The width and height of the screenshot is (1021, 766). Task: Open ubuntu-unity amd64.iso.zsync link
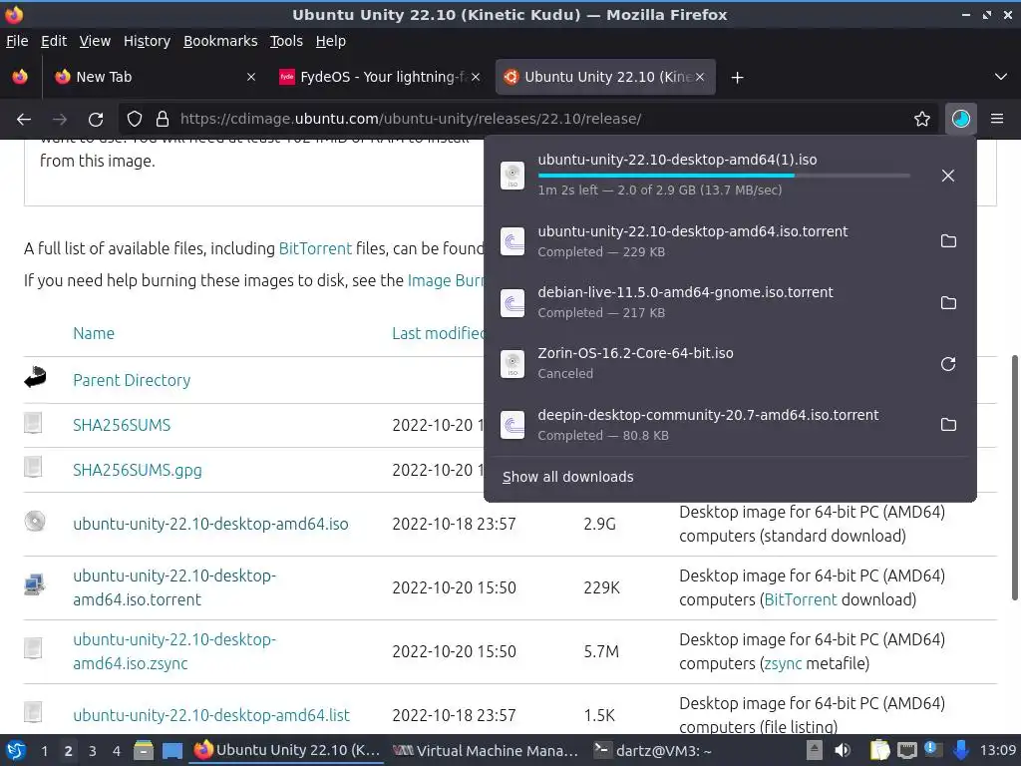click(174, 651)
